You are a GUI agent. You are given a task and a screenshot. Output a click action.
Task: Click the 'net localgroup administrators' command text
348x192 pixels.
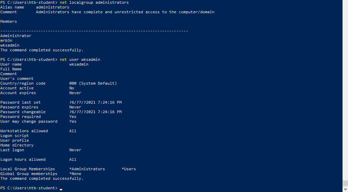(94, 2)
